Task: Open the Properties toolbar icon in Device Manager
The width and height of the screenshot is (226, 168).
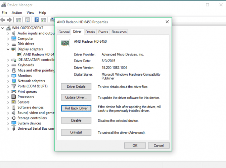Action: click(x=28, y=20)
